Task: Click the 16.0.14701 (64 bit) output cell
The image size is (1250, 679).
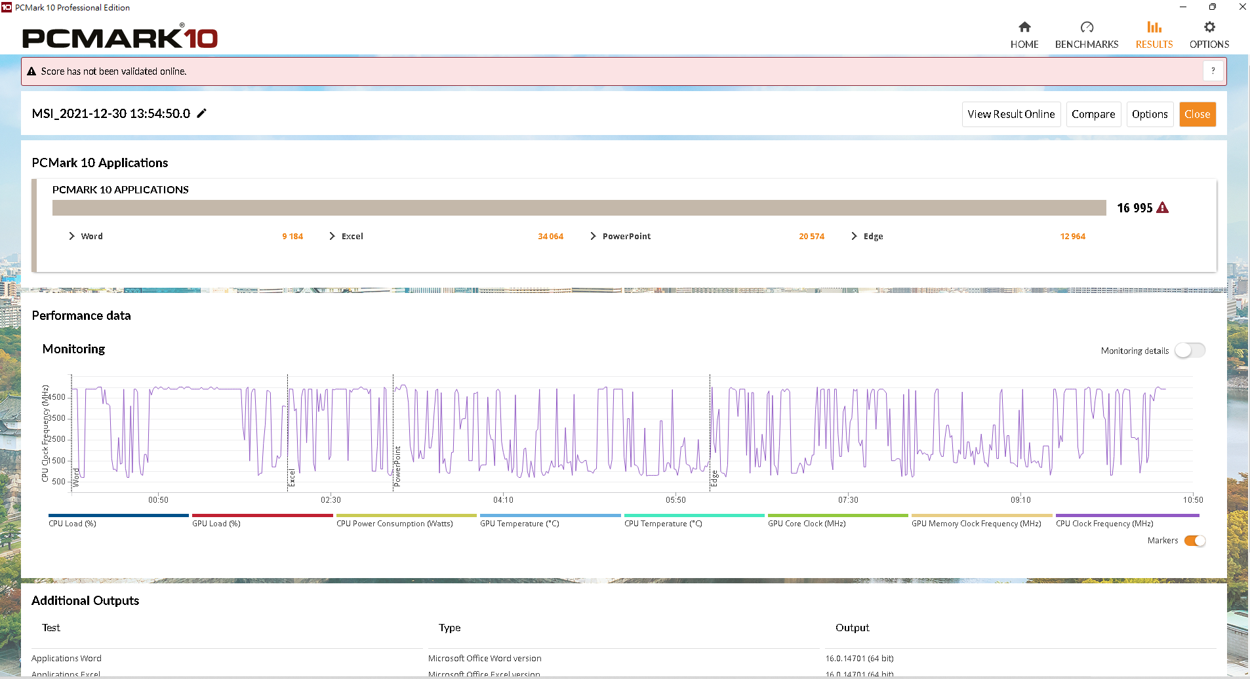Action: [859, 658]
